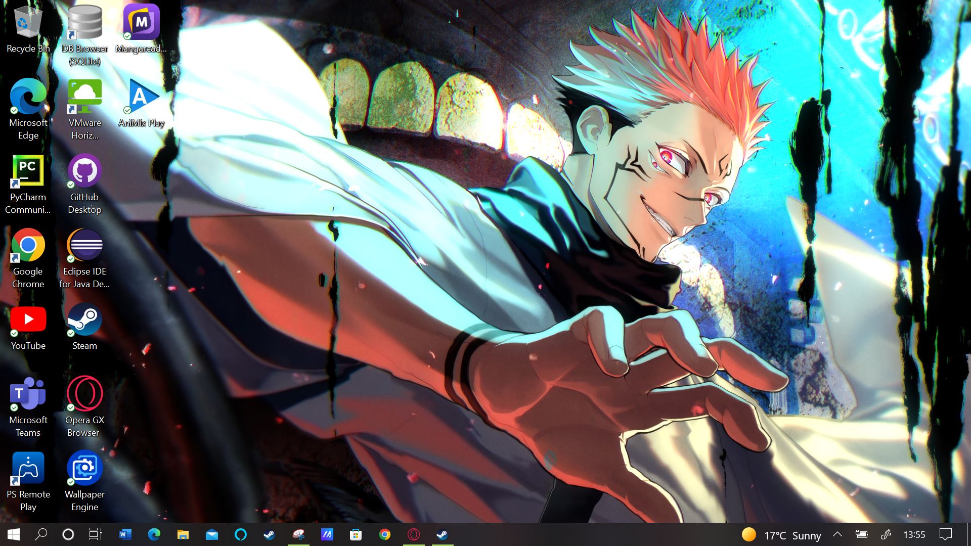Open the Windows Start menu

coord(14,534)
